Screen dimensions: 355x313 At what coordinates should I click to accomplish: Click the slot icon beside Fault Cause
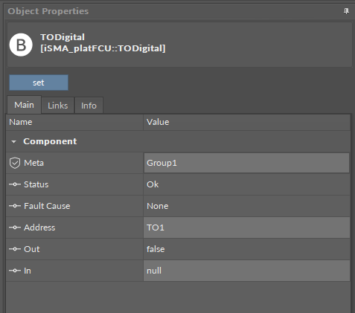click(15, 206)
